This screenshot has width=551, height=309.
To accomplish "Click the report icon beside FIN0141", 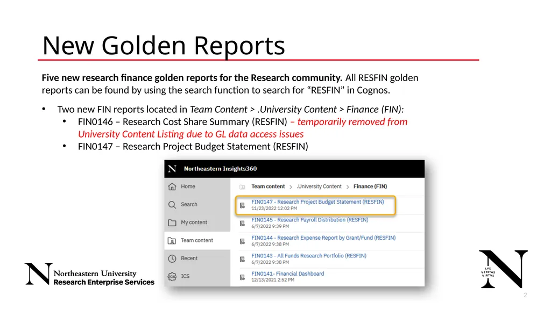I will 242,277.
